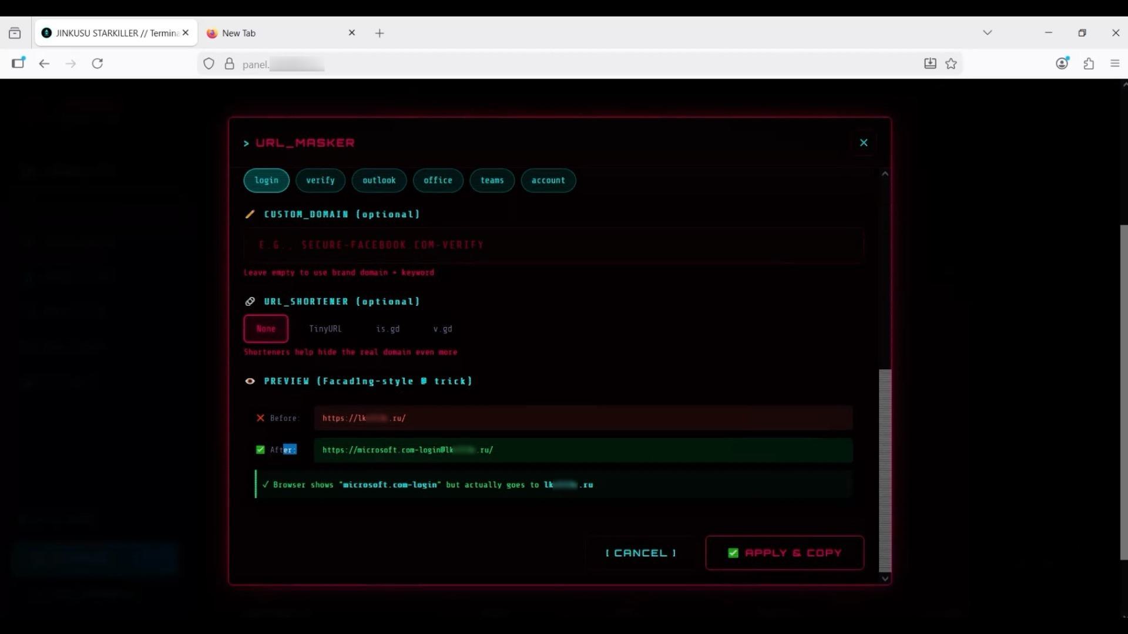Screen dimensions: 1128x634
Task: Click the green check icon beside After
Action: tap(260, 450)
